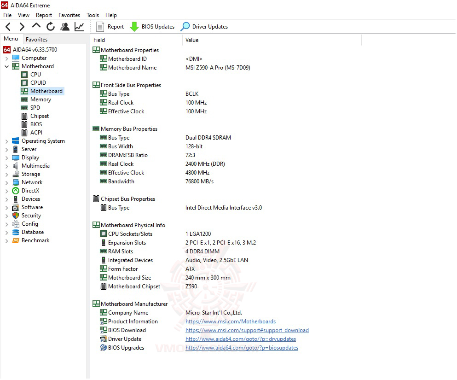Screen dimensions: 457x380
Task: Click the Operating System Windows icon
Action: (x=16, y=141)
